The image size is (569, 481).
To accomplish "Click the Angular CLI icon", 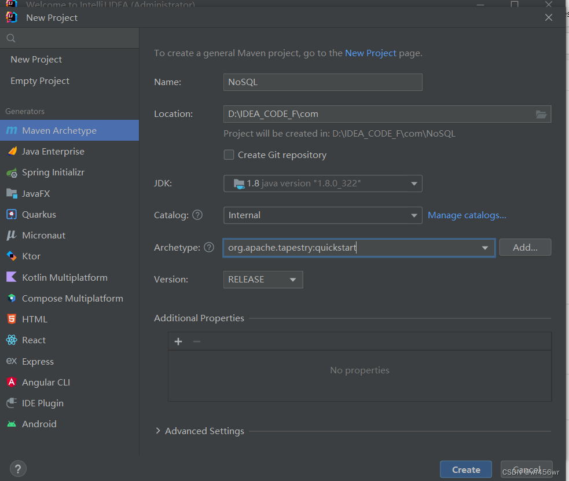I will click(x=12, y=382).
